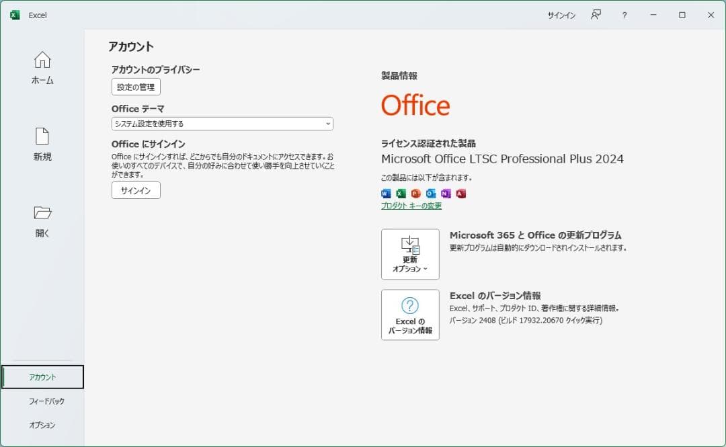Screen dimensions: 726x447
Task: Click the PowerPoint app icon
Action: 416,194
